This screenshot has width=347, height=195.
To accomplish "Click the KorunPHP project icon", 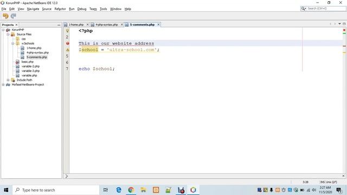I will point(8,30).
